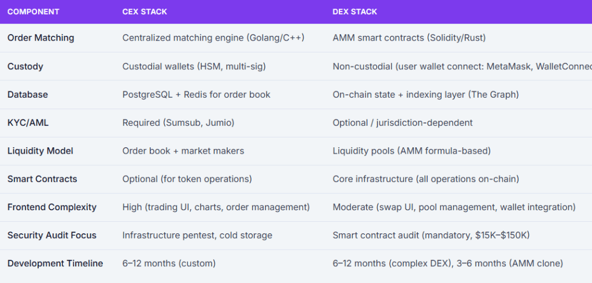Select the PostgreSQL + Redis cell
Screen dimensions: 592x283
click(x=196, y=95)
